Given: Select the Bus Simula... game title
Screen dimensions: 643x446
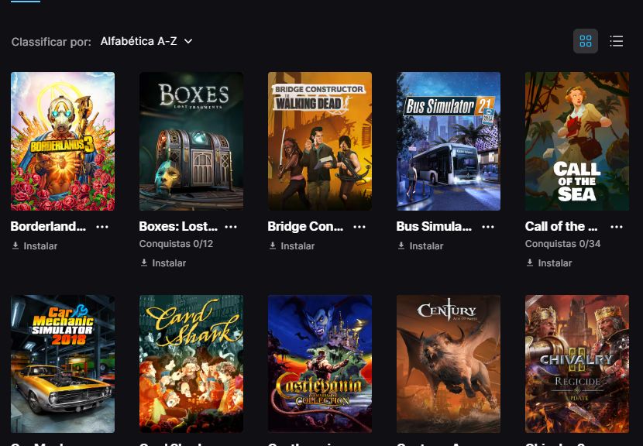Looking at the screenshot, I should pos(434,226).
